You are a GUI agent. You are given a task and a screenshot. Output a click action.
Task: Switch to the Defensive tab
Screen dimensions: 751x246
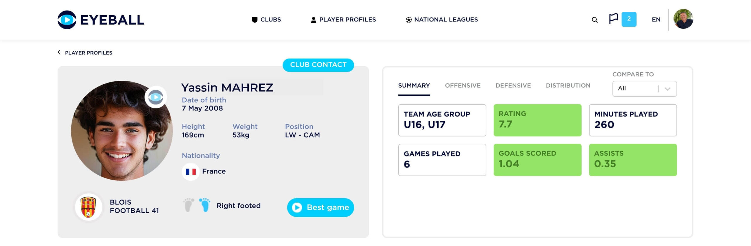[513, 86]
